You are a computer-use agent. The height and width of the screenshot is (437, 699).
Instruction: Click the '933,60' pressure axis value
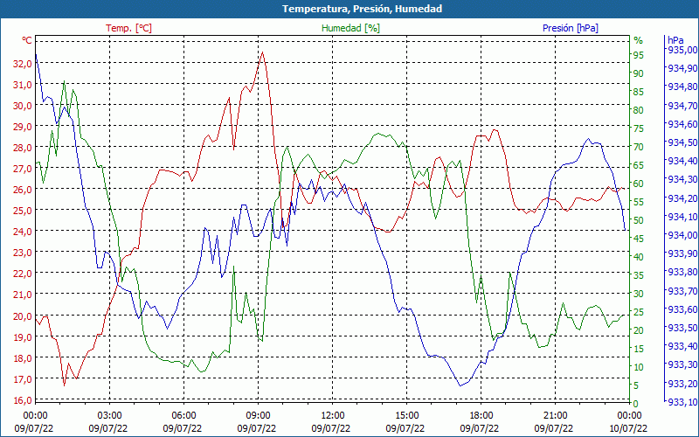tap(682, 309)
